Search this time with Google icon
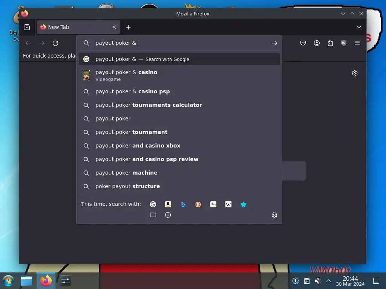386x289 pixels. point(153,204)
